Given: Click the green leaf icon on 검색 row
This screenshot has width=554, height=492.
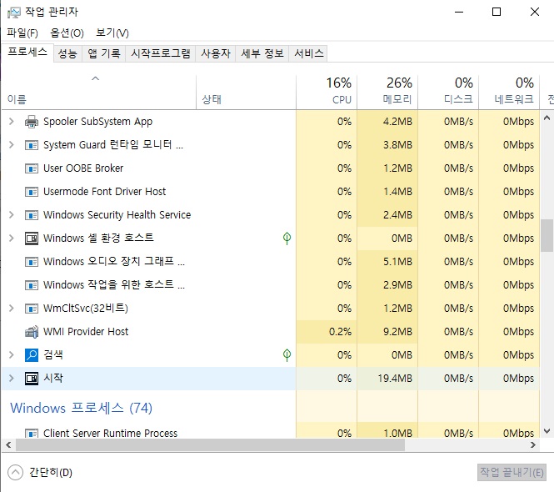Looking at the screenshot, I should point(287,354).
